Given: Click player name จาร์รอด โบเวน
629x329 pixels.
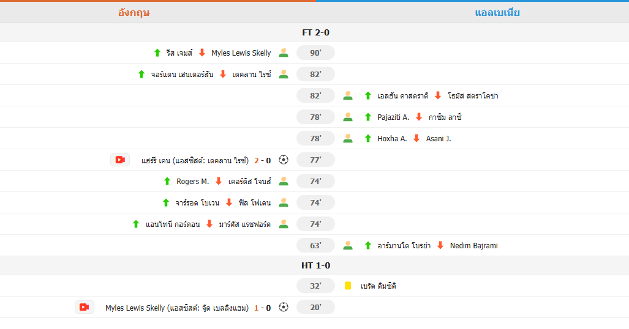Looking at the screenshot, I should [x=197, y=203].
